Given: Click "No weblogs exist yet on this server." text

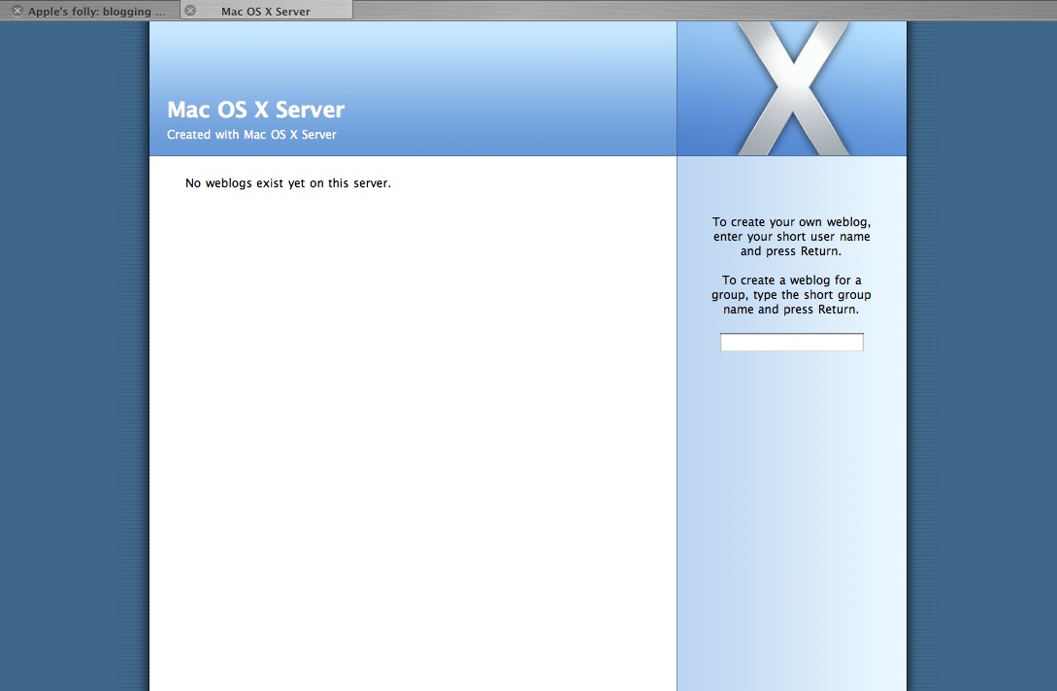Looking at the screenshot, I should click(288, 183).
